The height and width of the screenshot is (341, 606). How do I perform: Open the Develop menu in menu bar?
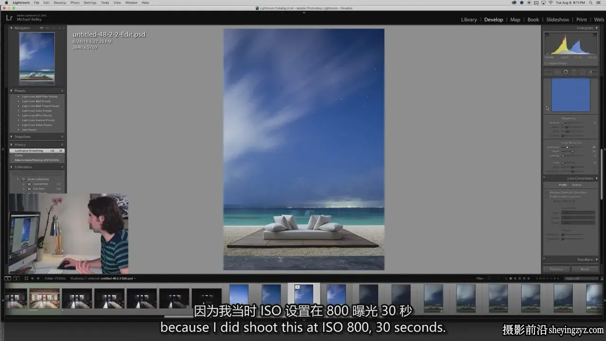(60, 3)
